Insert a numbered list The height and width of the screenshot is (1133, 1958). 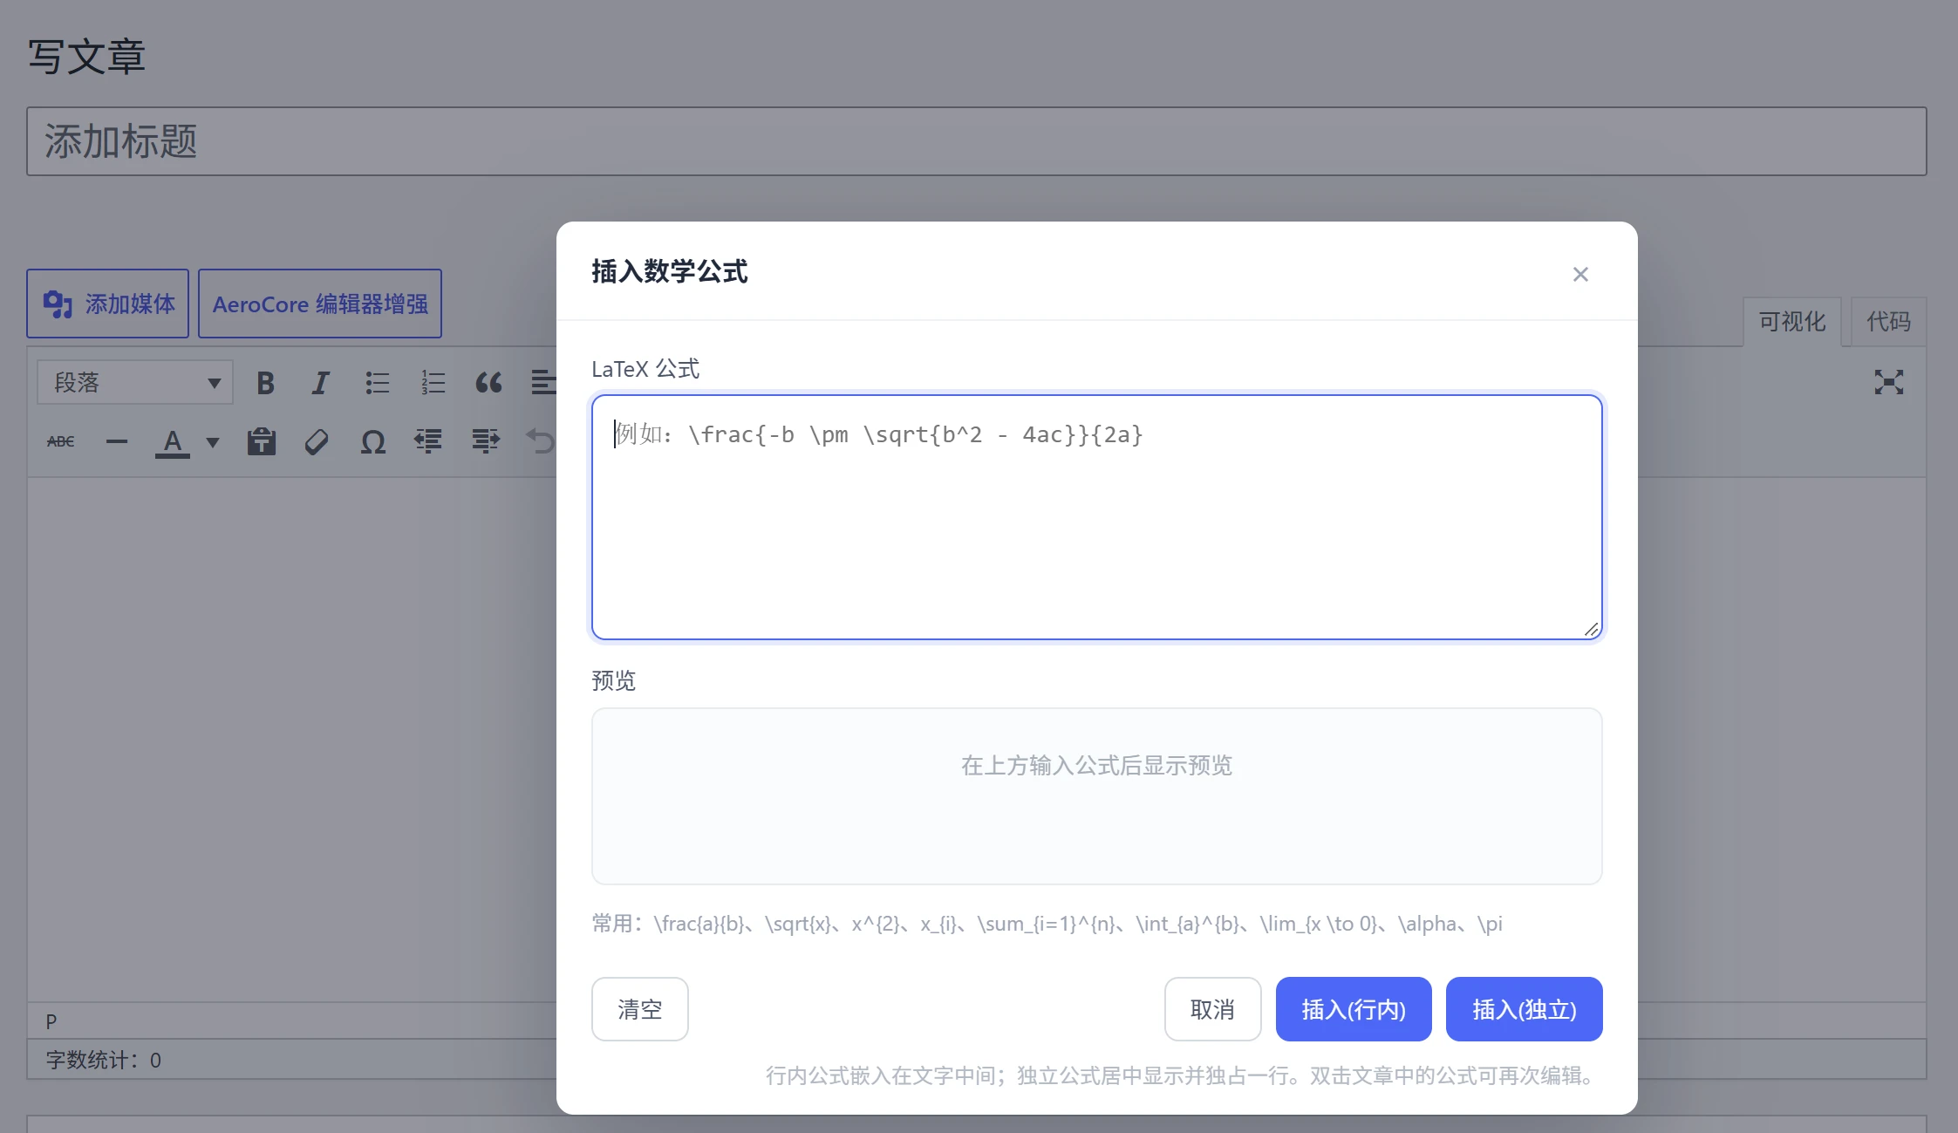pyautogui.click(x=433, y=383)
